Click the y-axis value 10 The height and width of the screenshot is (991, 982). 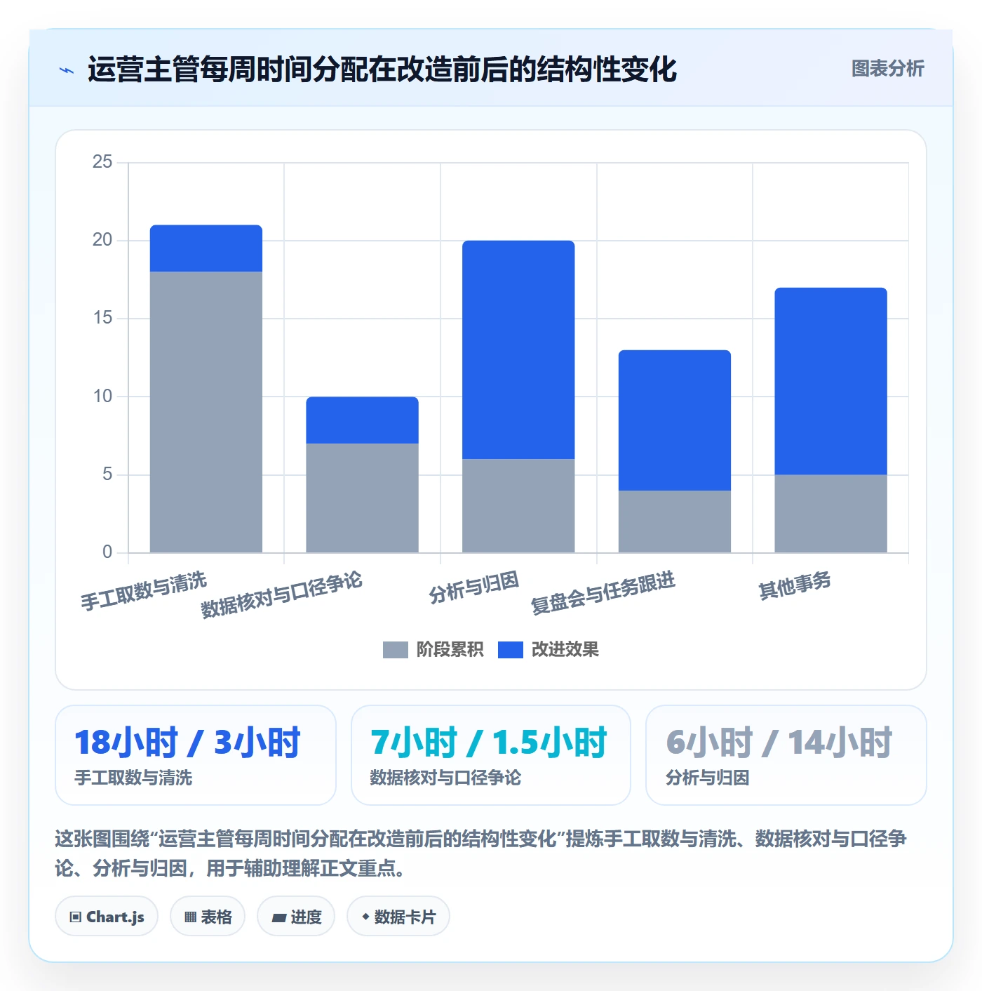102,396
